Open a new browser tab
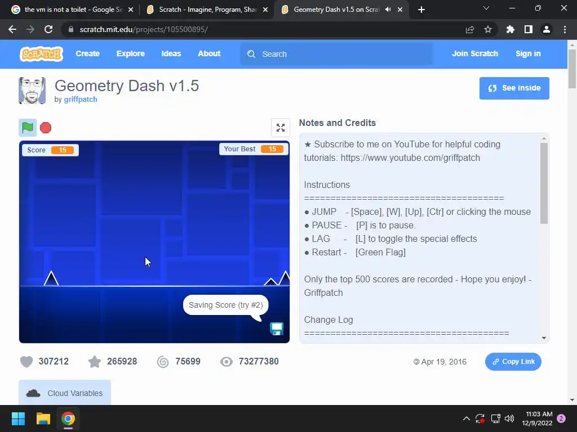 pos(421,10)
